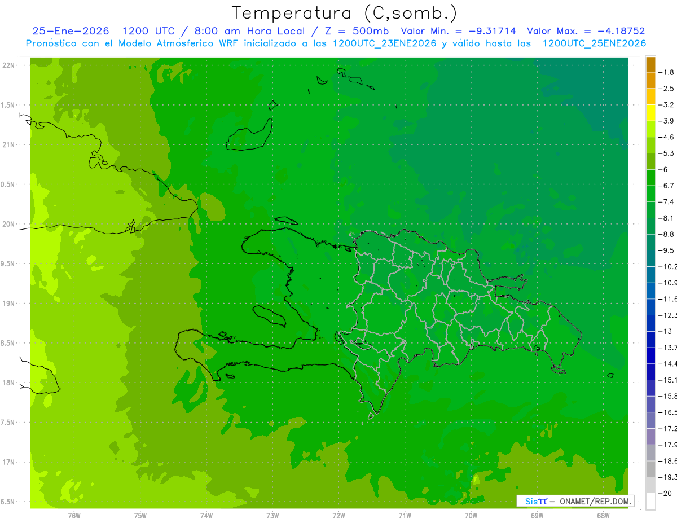This screenshot has width=677, height=523.
Task: Click the "17N" latitude label
Action: [x=8, y=462]
